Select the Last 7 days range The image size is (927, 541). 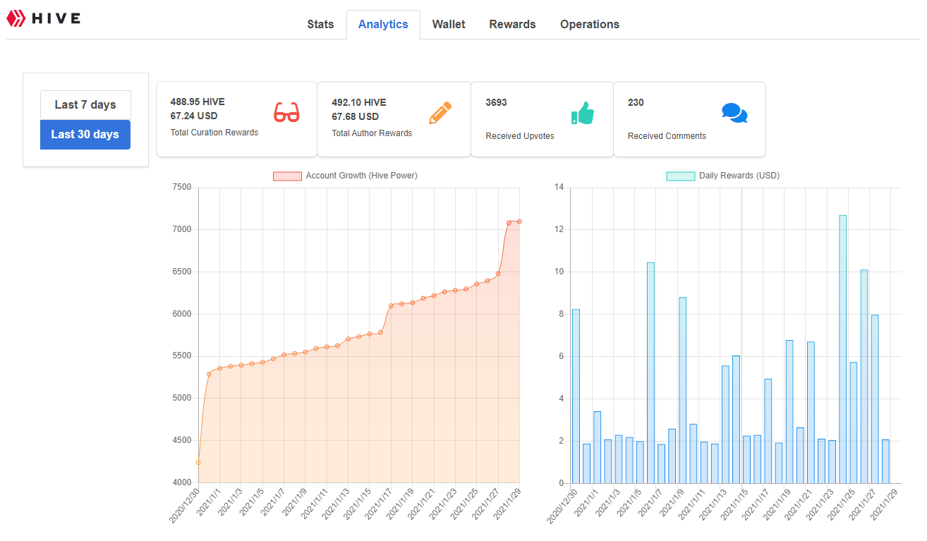85,104
